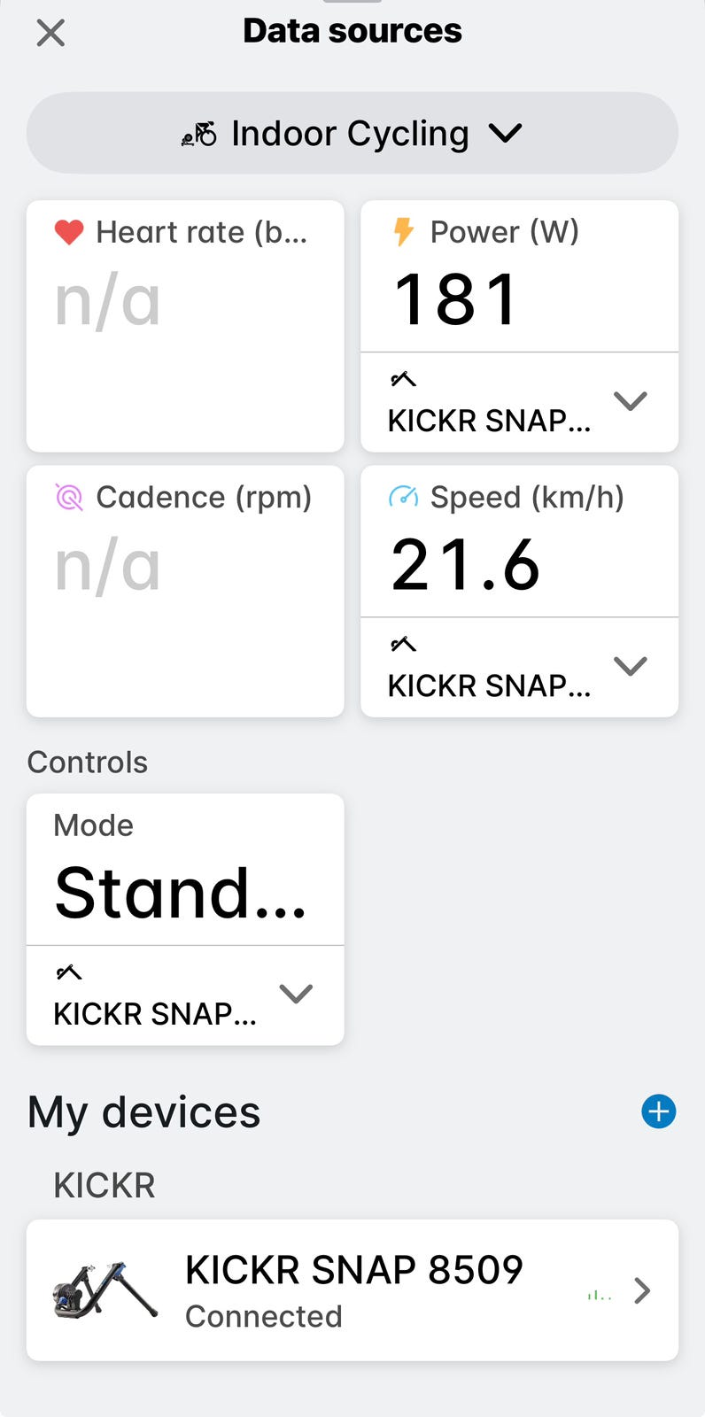Screen dimensions: 705x1417
Task: Open the KICKR SNAP 8509 device entry
Action: pyautogui.click(x=353, y=1290)
